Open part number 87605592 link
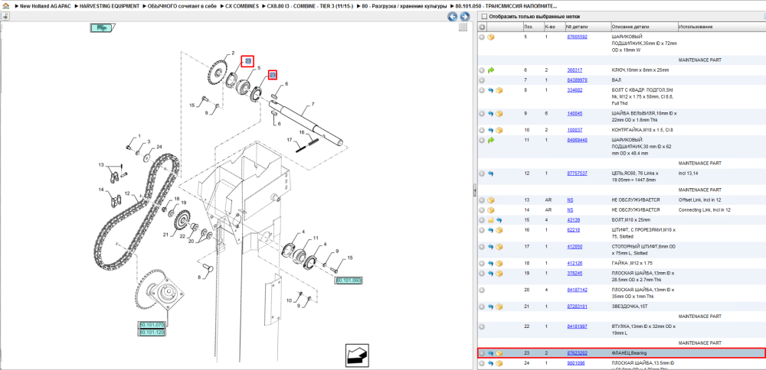 coord(577,37)
